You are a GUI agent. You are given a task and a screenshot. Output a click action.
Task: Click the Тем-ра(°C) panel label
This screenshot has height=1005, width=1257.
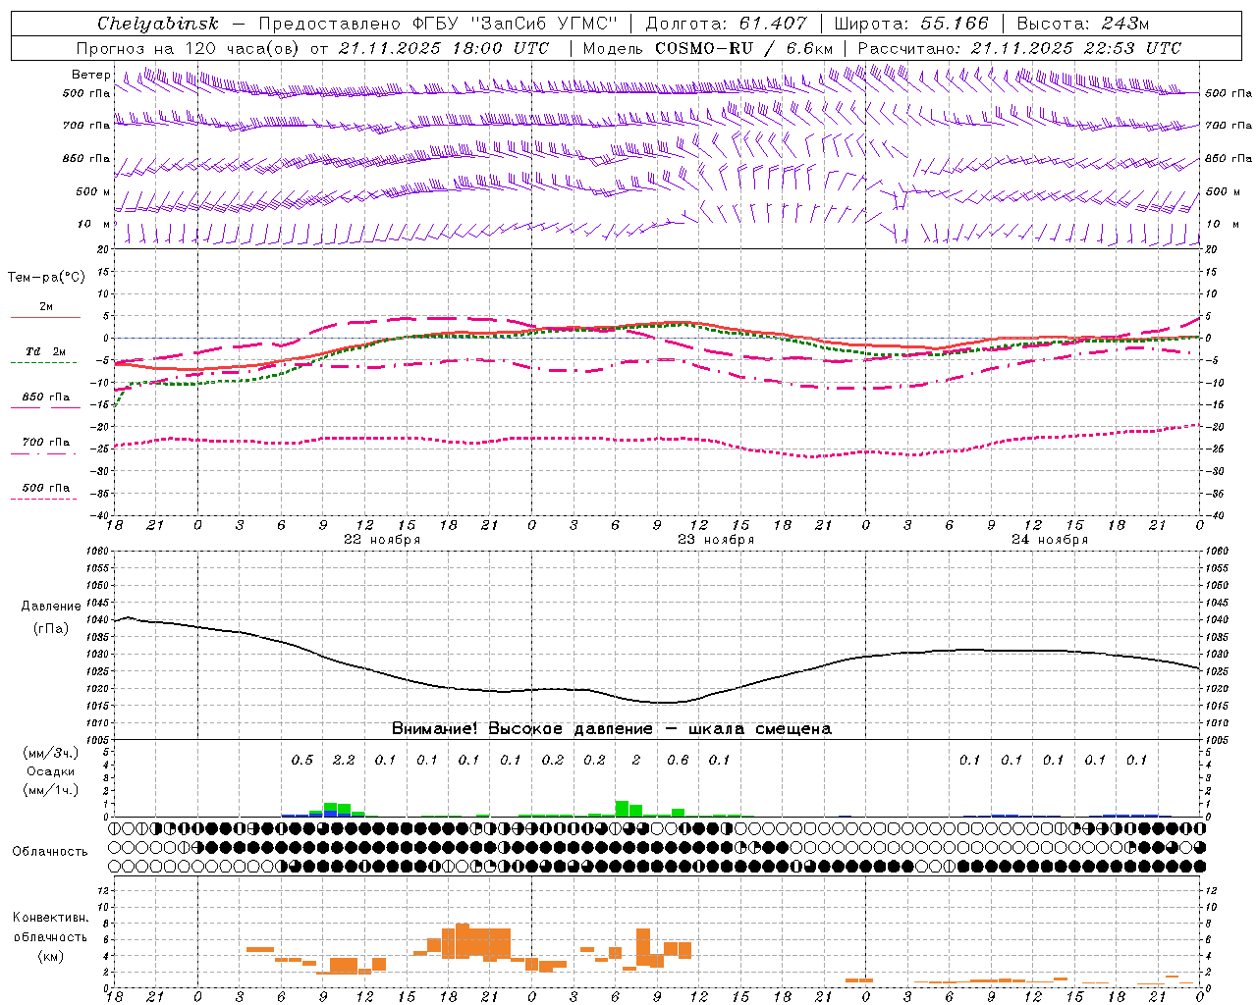coord(46,278)
